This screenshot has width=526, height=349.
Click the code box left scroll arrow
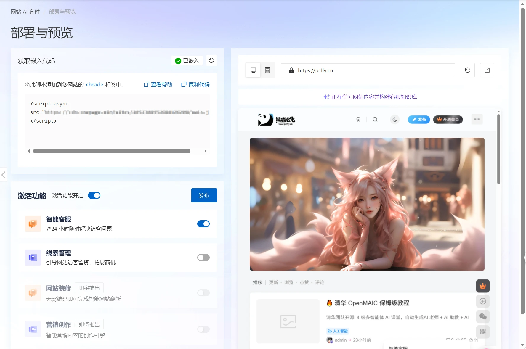pos(29,151)
